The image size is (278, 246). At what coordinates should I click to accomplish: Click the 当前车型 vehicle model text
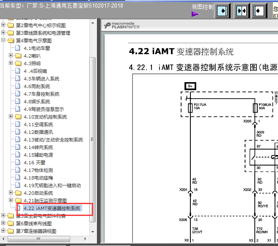tap(61, 6)
